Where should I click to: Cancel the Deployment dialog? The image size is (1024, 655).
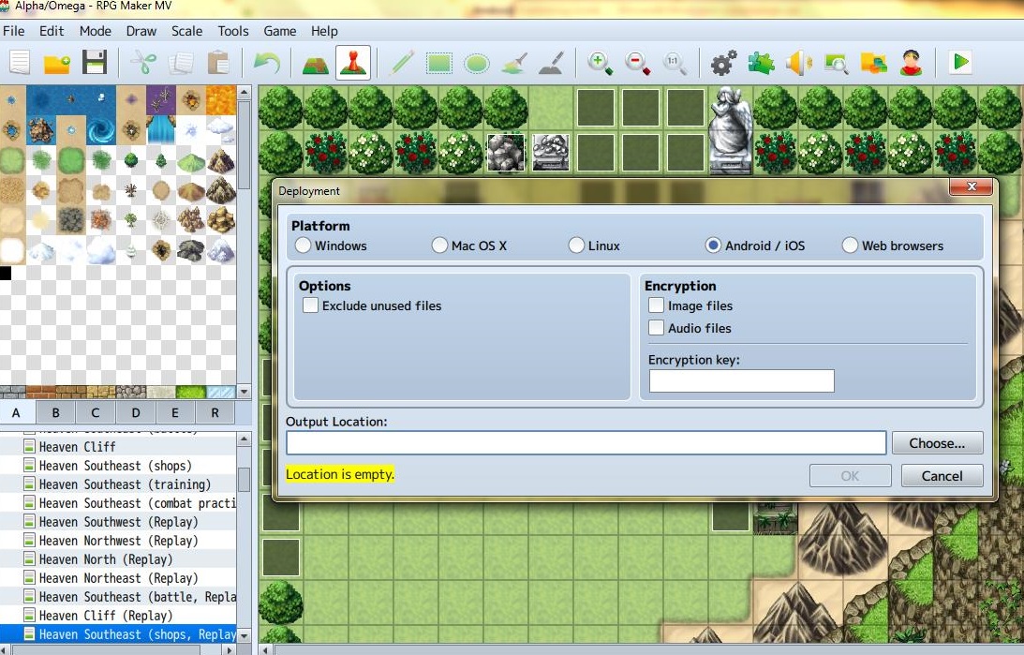942,475
